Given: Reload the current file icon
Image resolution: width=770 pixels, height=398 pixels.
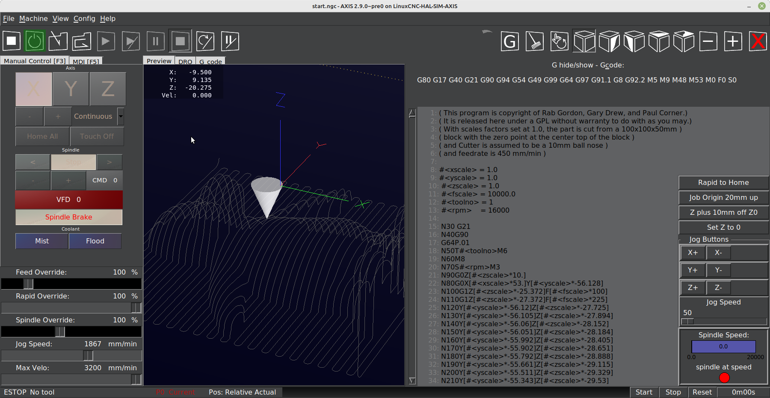Looking at the screenshot, I should [82, 41].
